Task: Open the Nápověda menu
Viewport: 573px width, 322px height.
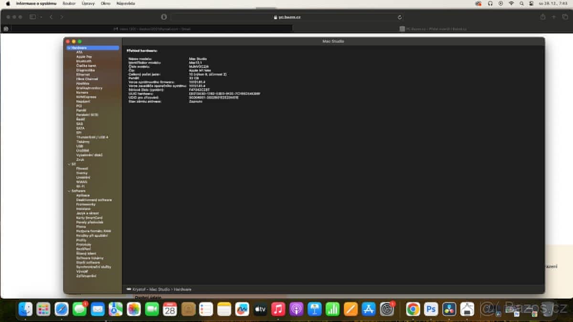Action: (126, 3)
